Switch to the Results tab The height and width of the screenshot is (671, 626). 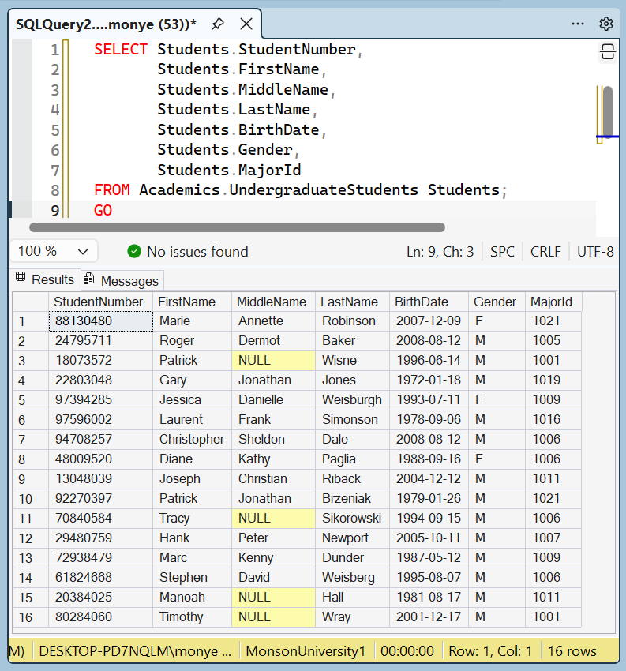point(45,279)
